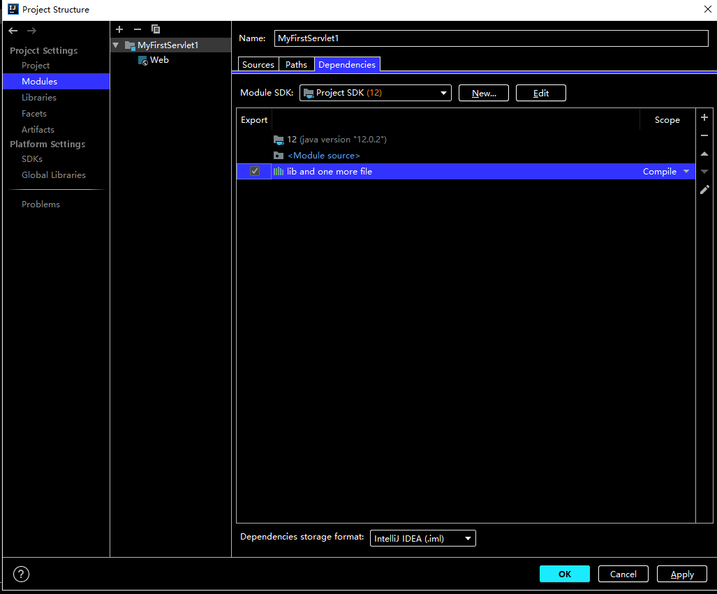The height and width of the screenshot is (594, 717).
Task: Open help with the question mark icon
Action: coord(21,574)
